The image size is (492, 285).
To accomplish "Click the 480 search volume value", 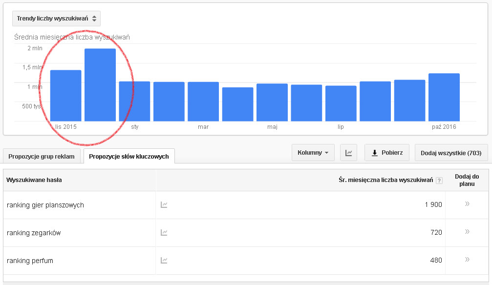I will [436, 260].
